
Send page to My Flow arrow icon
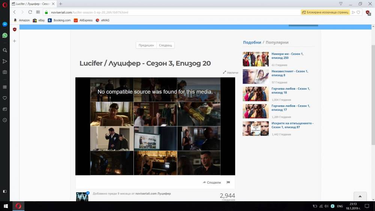click(353, 12)
